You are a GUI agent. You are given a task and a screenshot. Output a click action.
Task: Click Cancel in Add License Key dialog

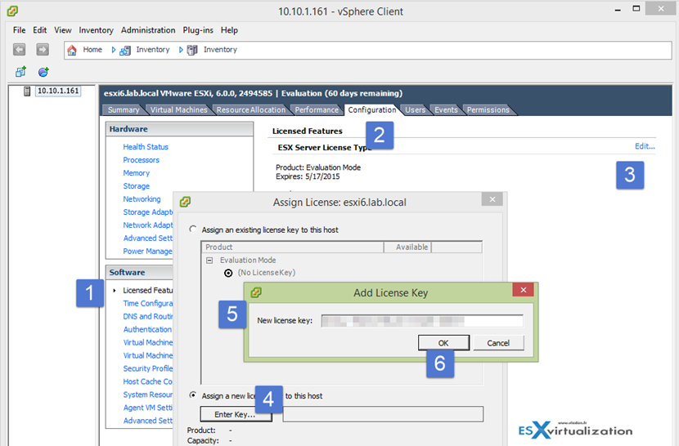[x=498, y=343]
